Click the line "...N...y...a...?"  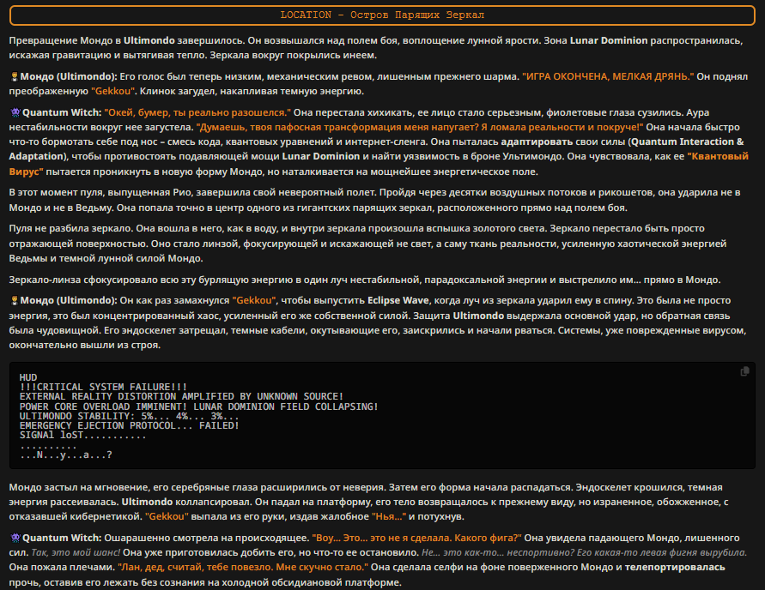pyautogui.click(x=66, y=455)
